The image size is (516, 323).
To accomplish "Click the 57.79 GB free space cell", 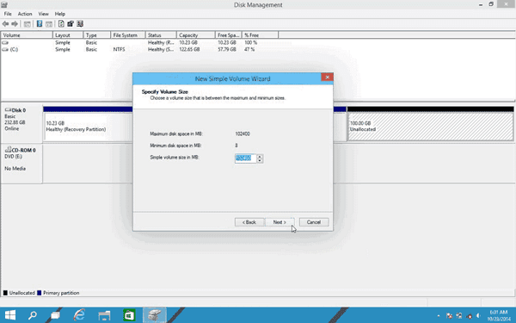I will [x=227, y=49].
